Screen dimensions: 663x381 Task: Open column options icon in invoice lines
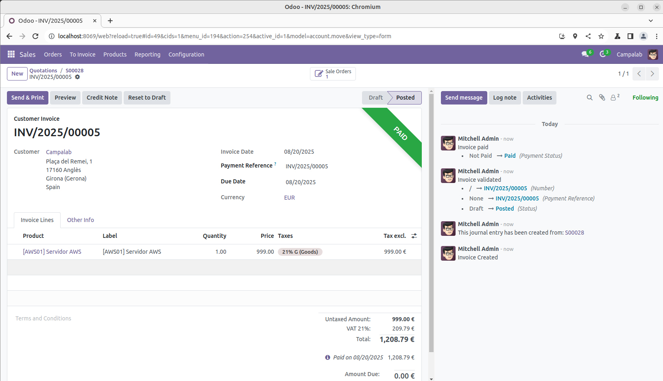(414, 236)
